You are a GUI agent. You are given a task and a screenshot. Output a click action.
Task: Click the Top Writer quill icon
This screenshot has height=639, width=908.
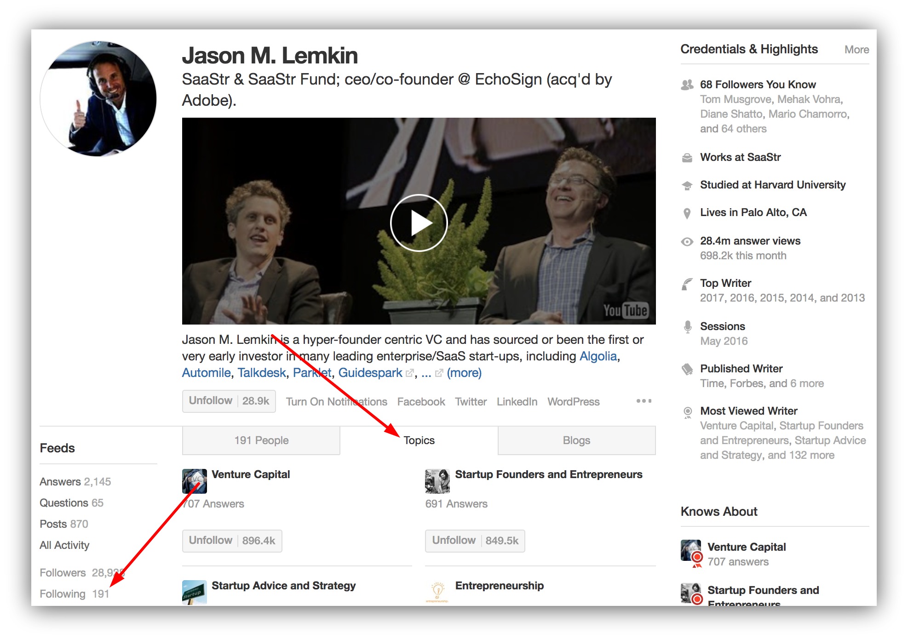click(687, 284)
